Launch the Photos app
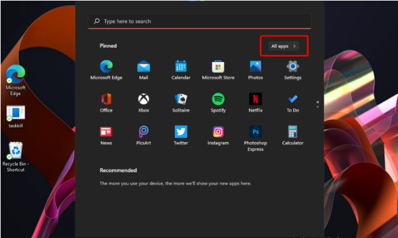This screenshot has width=398, height=238. pos(256,70)
